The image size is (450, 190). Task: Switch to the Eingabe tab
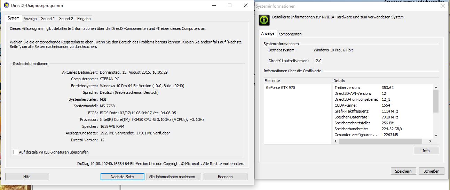84,19
